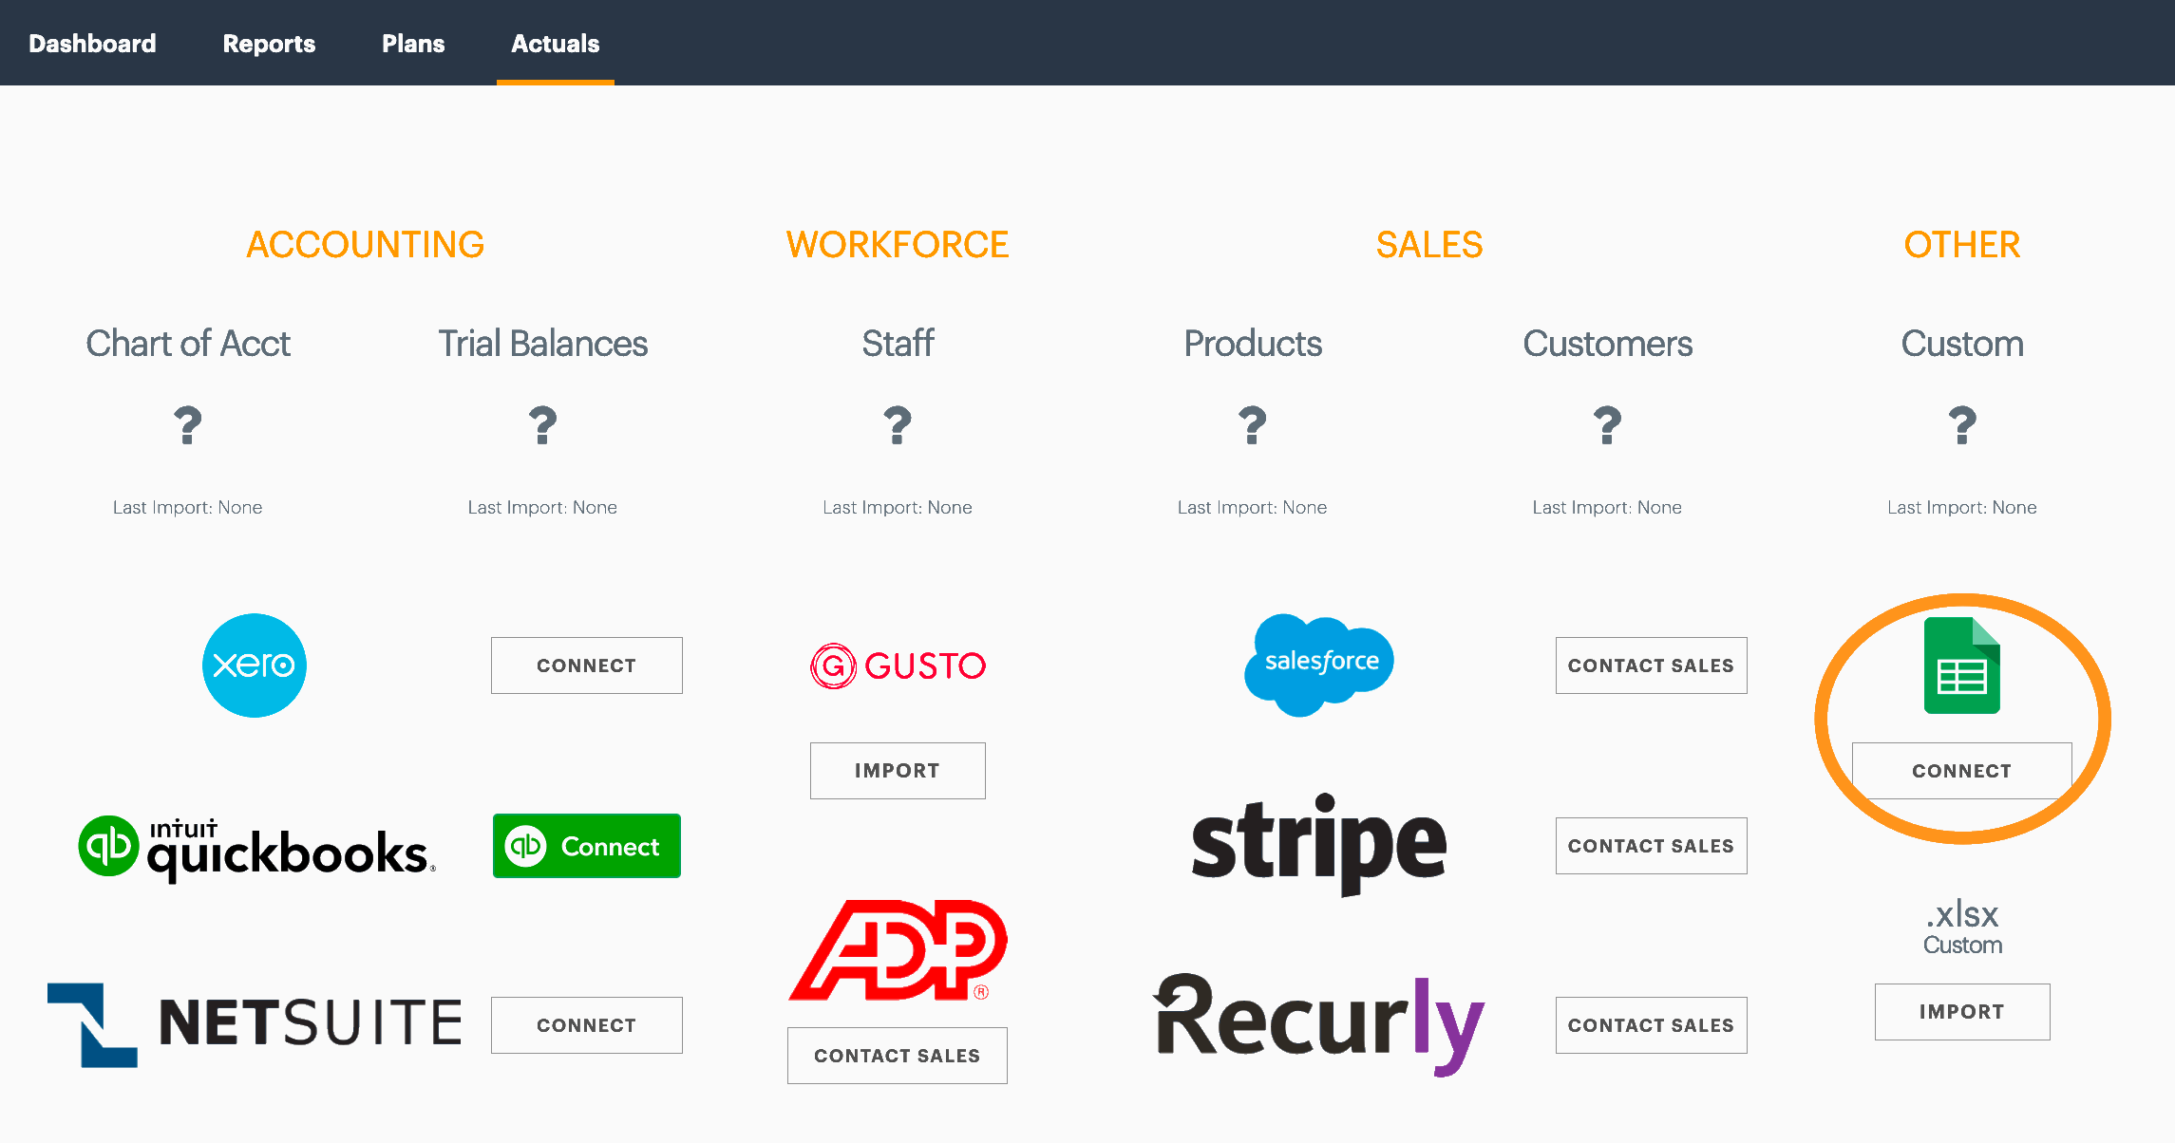
Task: Click the Products title
Action: click(1253, 344)
